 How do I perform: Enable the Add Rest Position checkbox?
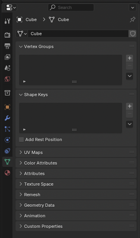pyautogui.click(x=21, y=140)
